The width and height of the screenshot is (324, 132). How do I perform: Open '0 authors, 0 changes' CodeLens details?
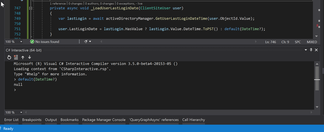[100, 3]
